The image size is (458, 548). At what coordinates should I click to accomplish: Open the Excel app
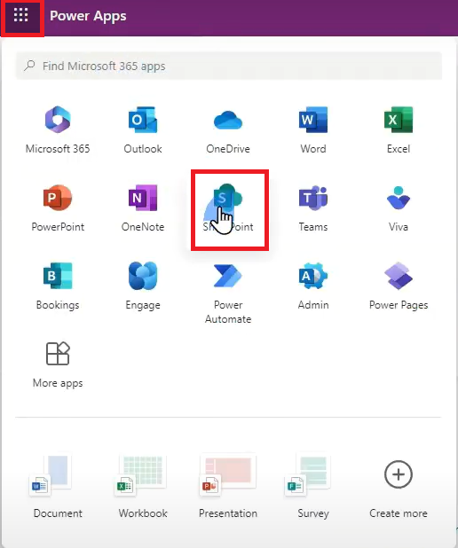399,130
